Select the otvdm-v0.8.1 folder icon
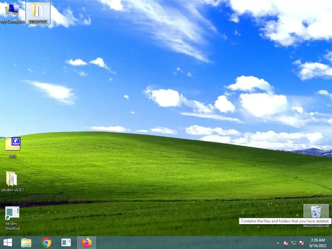The image size is (332, 249). pyautogui.click(x=13, y=182)
